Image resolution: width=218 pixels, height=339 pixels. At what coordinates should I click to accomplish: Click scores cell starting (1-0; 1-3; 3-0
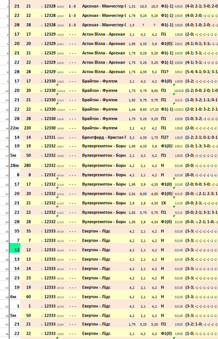(202, 146)
